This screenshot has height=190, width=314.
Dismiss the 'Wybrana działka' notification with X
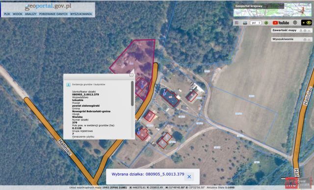[189, 177]
